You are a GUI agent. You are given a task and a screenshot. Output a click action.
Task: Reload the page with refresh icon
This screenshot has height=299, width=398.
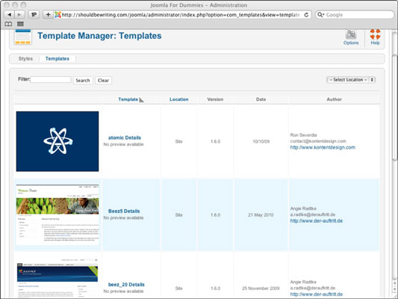point(306,15)
